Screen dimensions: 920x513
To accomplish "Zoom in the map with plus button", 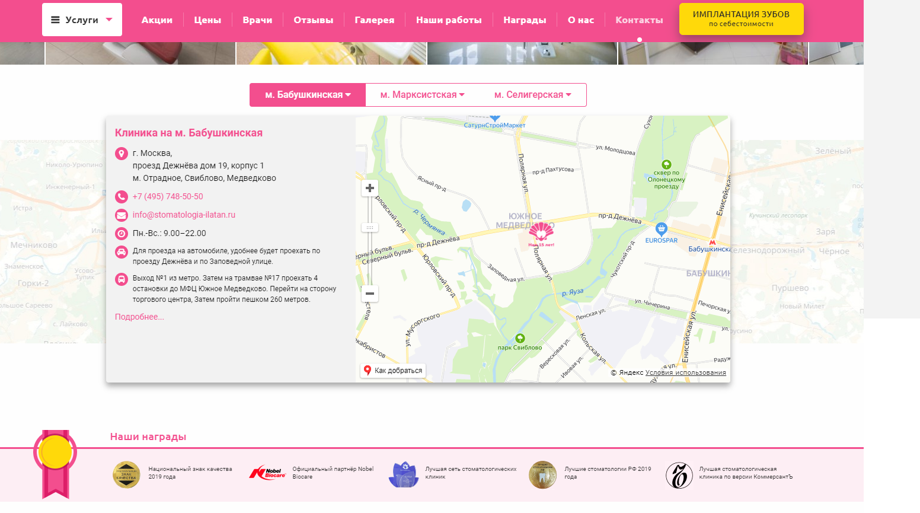I will click(x=370, y=188).
